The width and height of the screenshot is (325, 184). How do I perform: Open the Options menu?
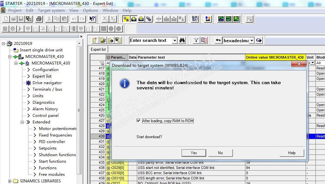90,10
